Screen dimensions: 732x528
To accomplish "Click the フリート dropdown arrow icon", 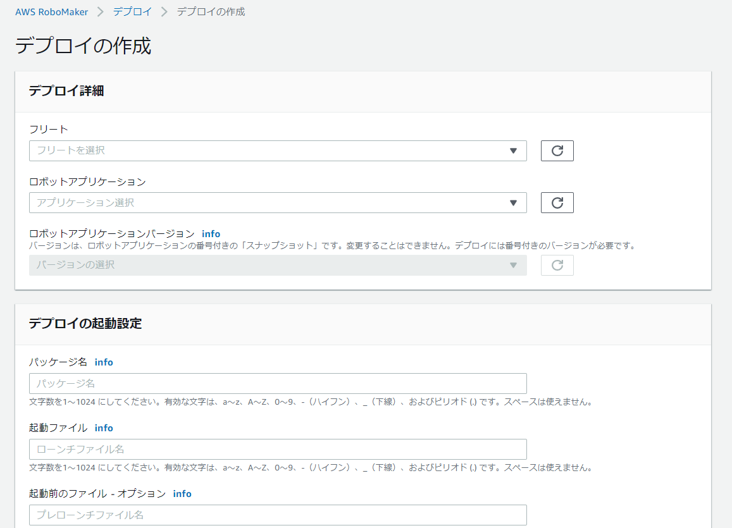I will pyautogui.click(x=514, y=150).
